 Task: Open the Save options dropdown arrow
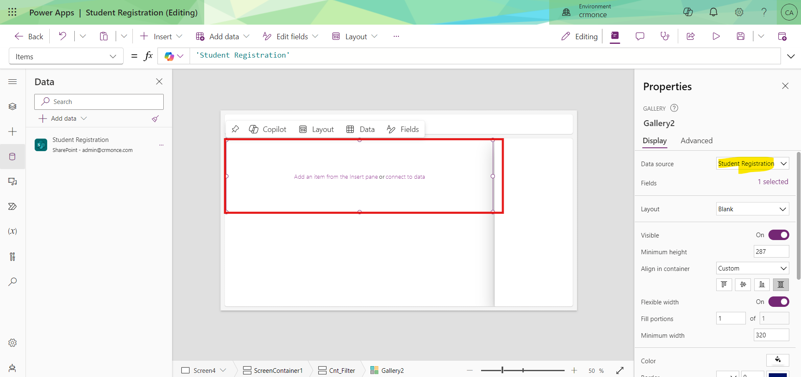point(761,36)
